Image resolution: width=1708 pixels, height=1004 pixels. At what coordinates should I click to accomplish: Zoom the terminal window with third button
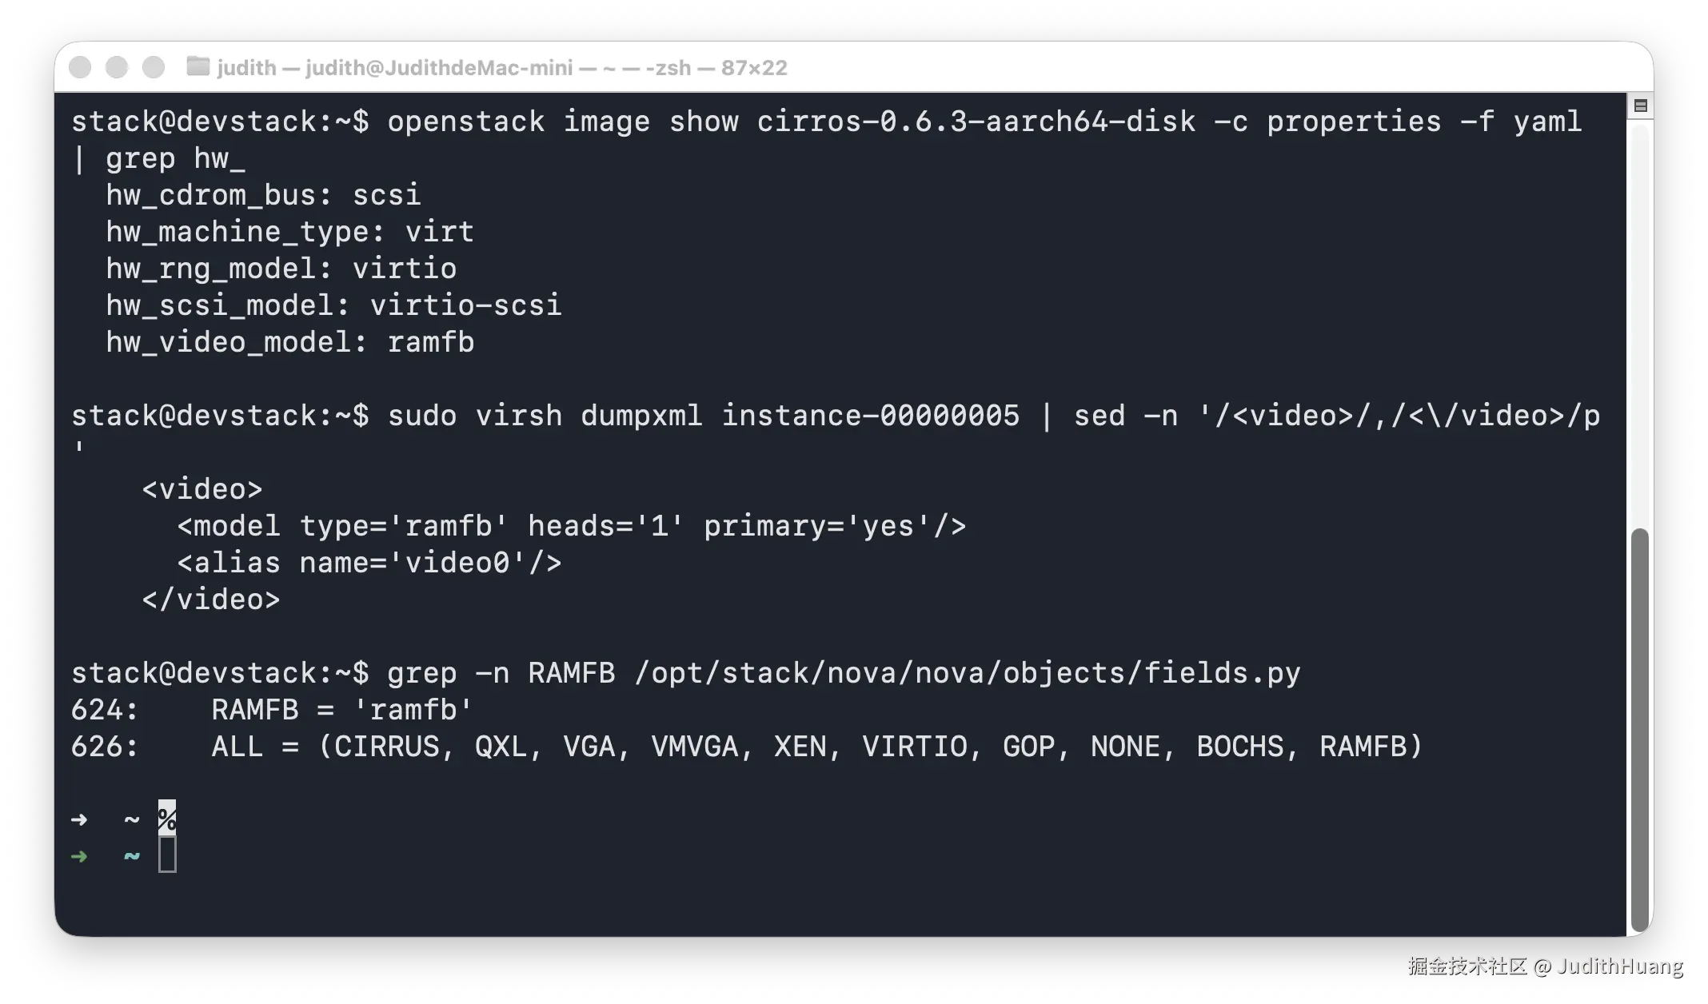coord(154,67)
